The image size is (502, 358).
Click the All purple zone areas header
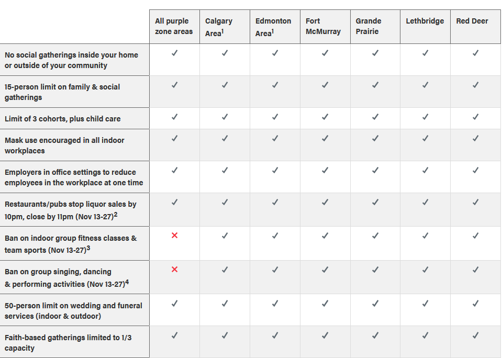174,26
